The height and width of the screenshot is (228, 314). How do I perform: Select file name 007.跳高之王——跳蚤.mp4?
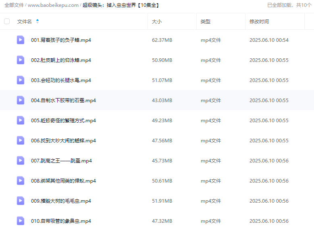click(62, 161)
